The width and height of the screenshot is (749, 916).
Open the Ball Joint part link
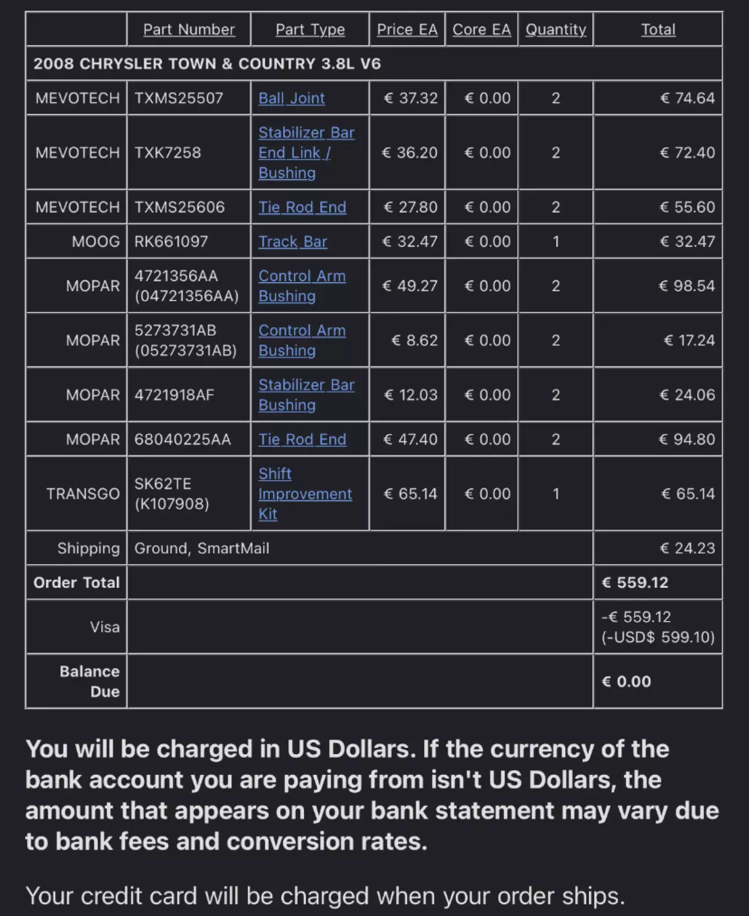[291, 98]
